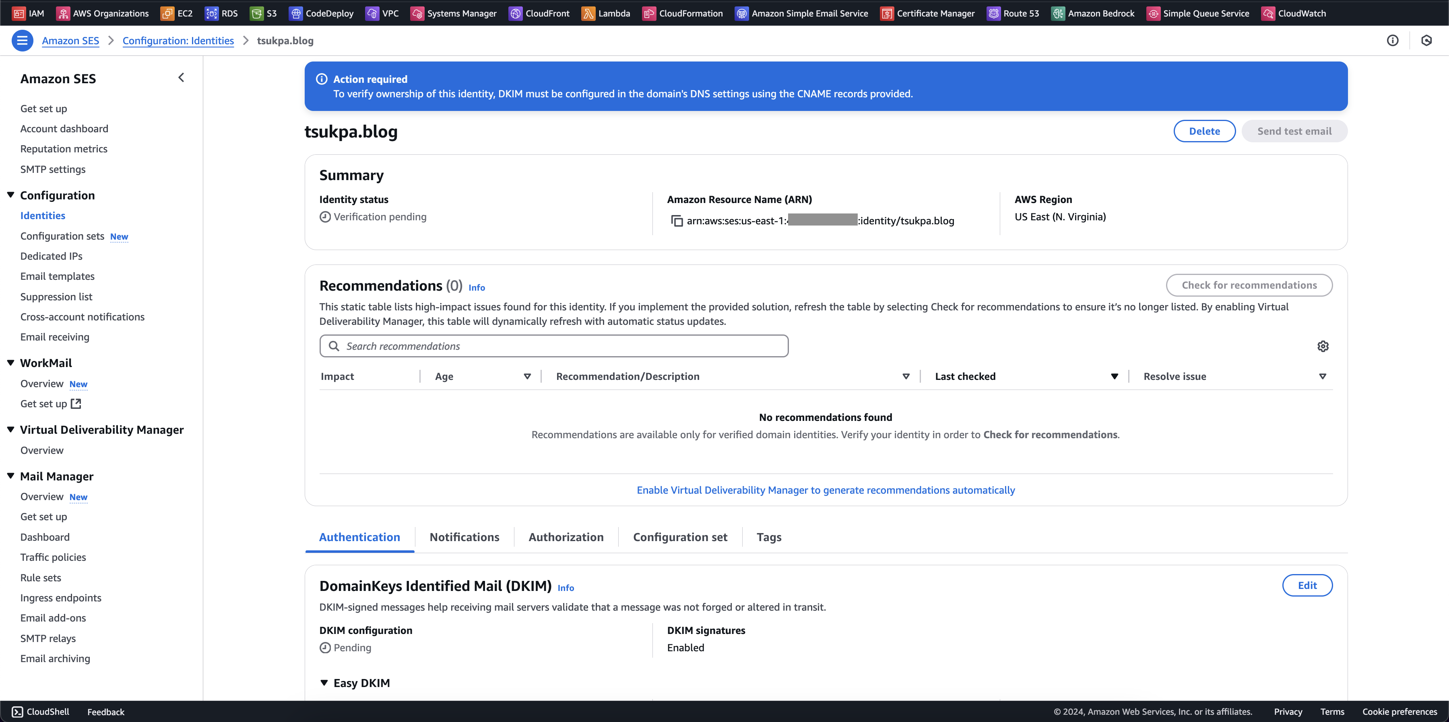The width and height of the screenshot is (1449, 722).
Task: Open the Lambda shortcut icon
Action: click(x=588, y=14)
